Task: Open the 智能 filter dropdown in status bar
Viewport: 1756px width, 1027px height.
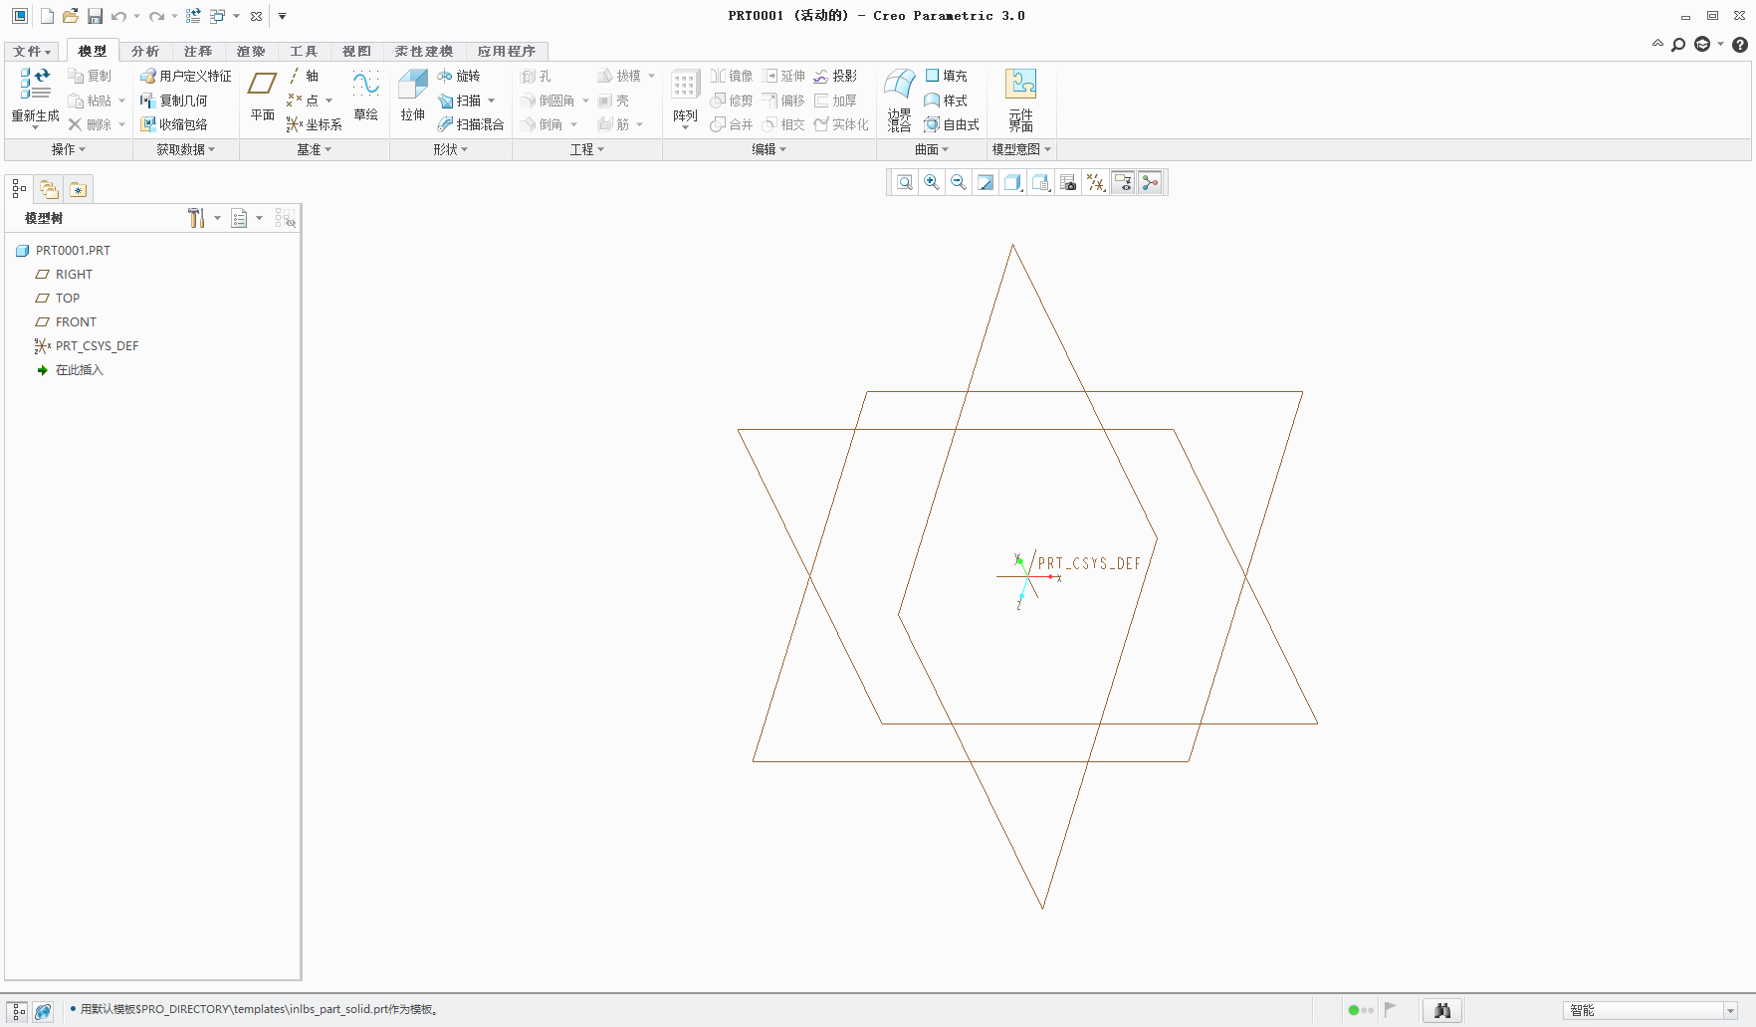Action: pyautogui.click(x=1731, y=1010)
